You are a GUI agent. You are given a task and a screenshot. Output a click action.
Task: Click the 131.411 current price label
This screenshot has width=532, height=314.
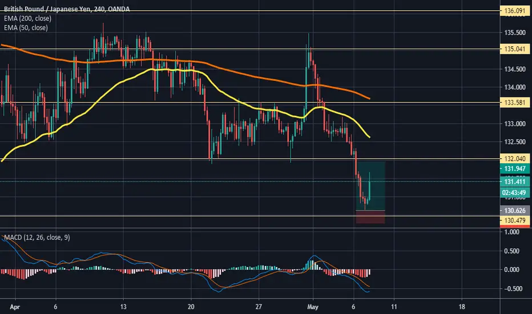515,182
